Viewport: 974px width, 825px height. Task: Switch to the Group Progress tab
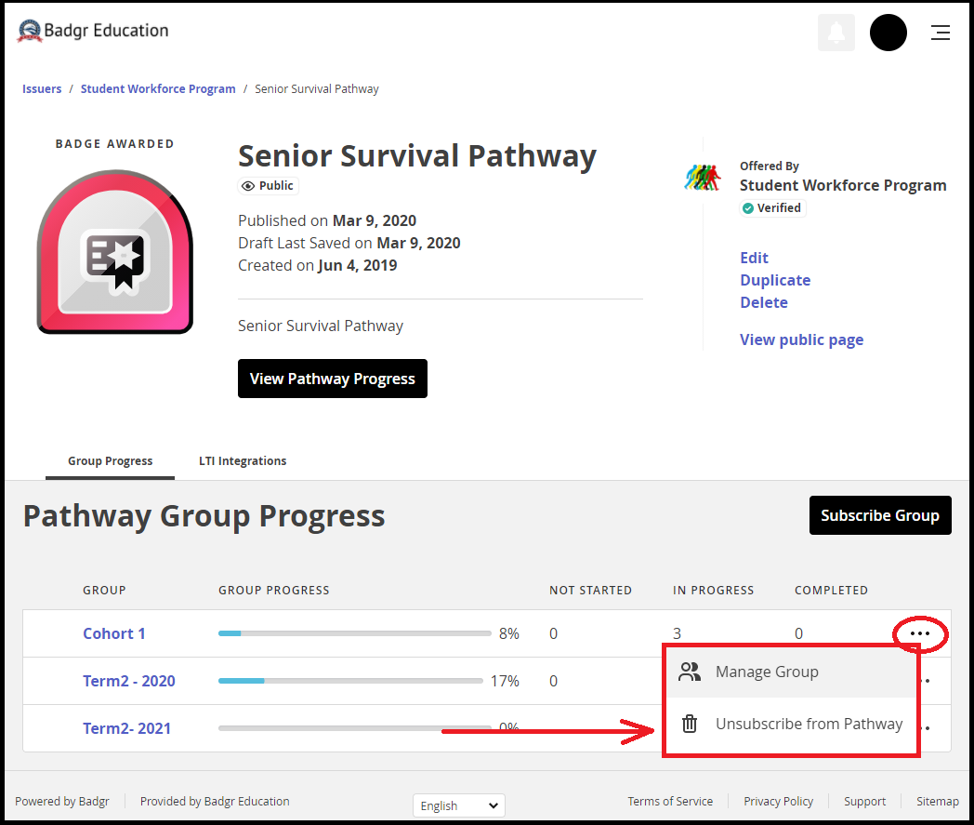point(110,461)
